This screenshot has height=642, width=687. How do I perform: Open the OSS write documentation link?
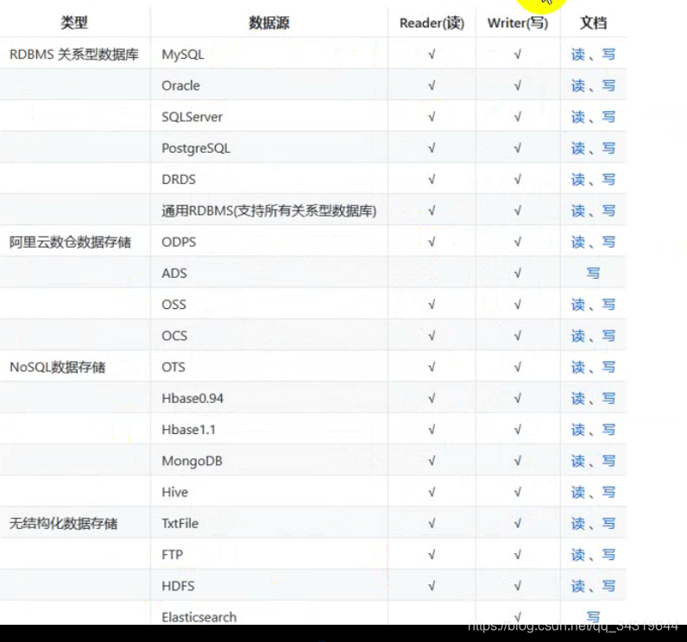(x=608, y=305)
